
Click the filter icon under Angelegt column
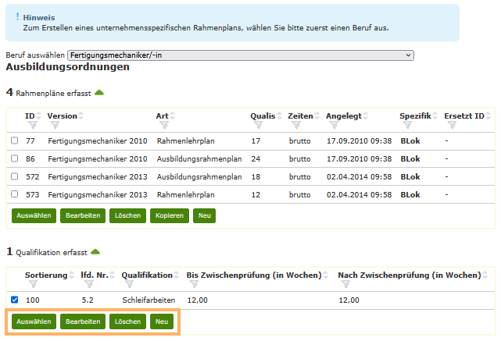pyautogui.click(x=334, y=125)
